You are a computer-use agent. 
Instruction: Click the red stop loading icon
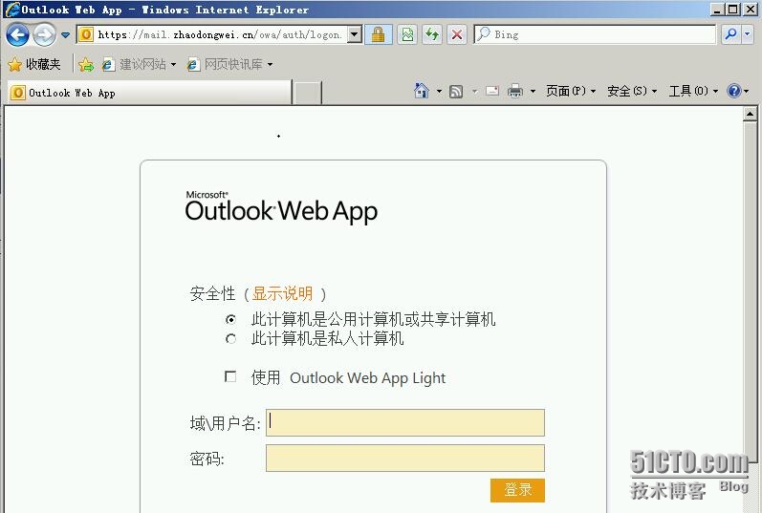click(x=457, y=34)
